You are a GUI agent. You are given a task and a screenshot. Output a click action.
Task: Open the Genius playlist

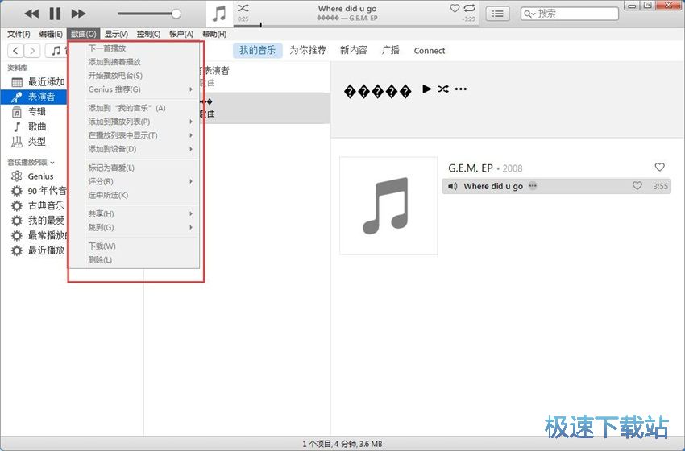pyautogui.click(x=34, y=176)
